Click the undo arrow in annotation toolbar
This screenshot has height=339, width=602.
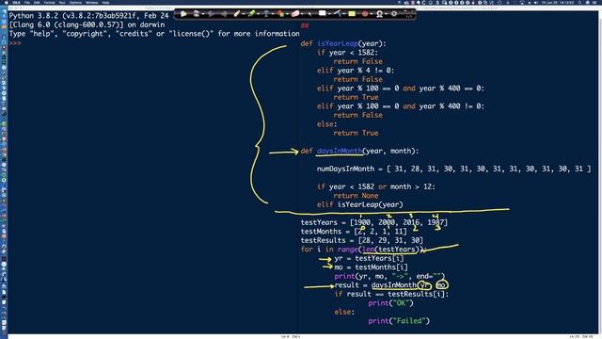(x=211, y=14)
